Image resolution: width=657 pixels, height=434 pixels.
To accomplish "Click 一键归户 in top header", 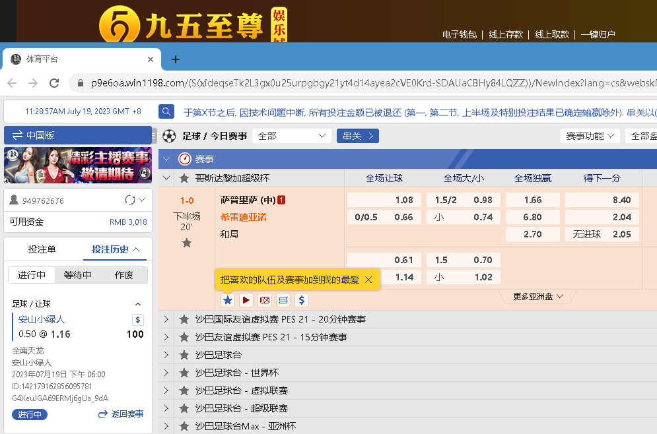I will (598, 34).
